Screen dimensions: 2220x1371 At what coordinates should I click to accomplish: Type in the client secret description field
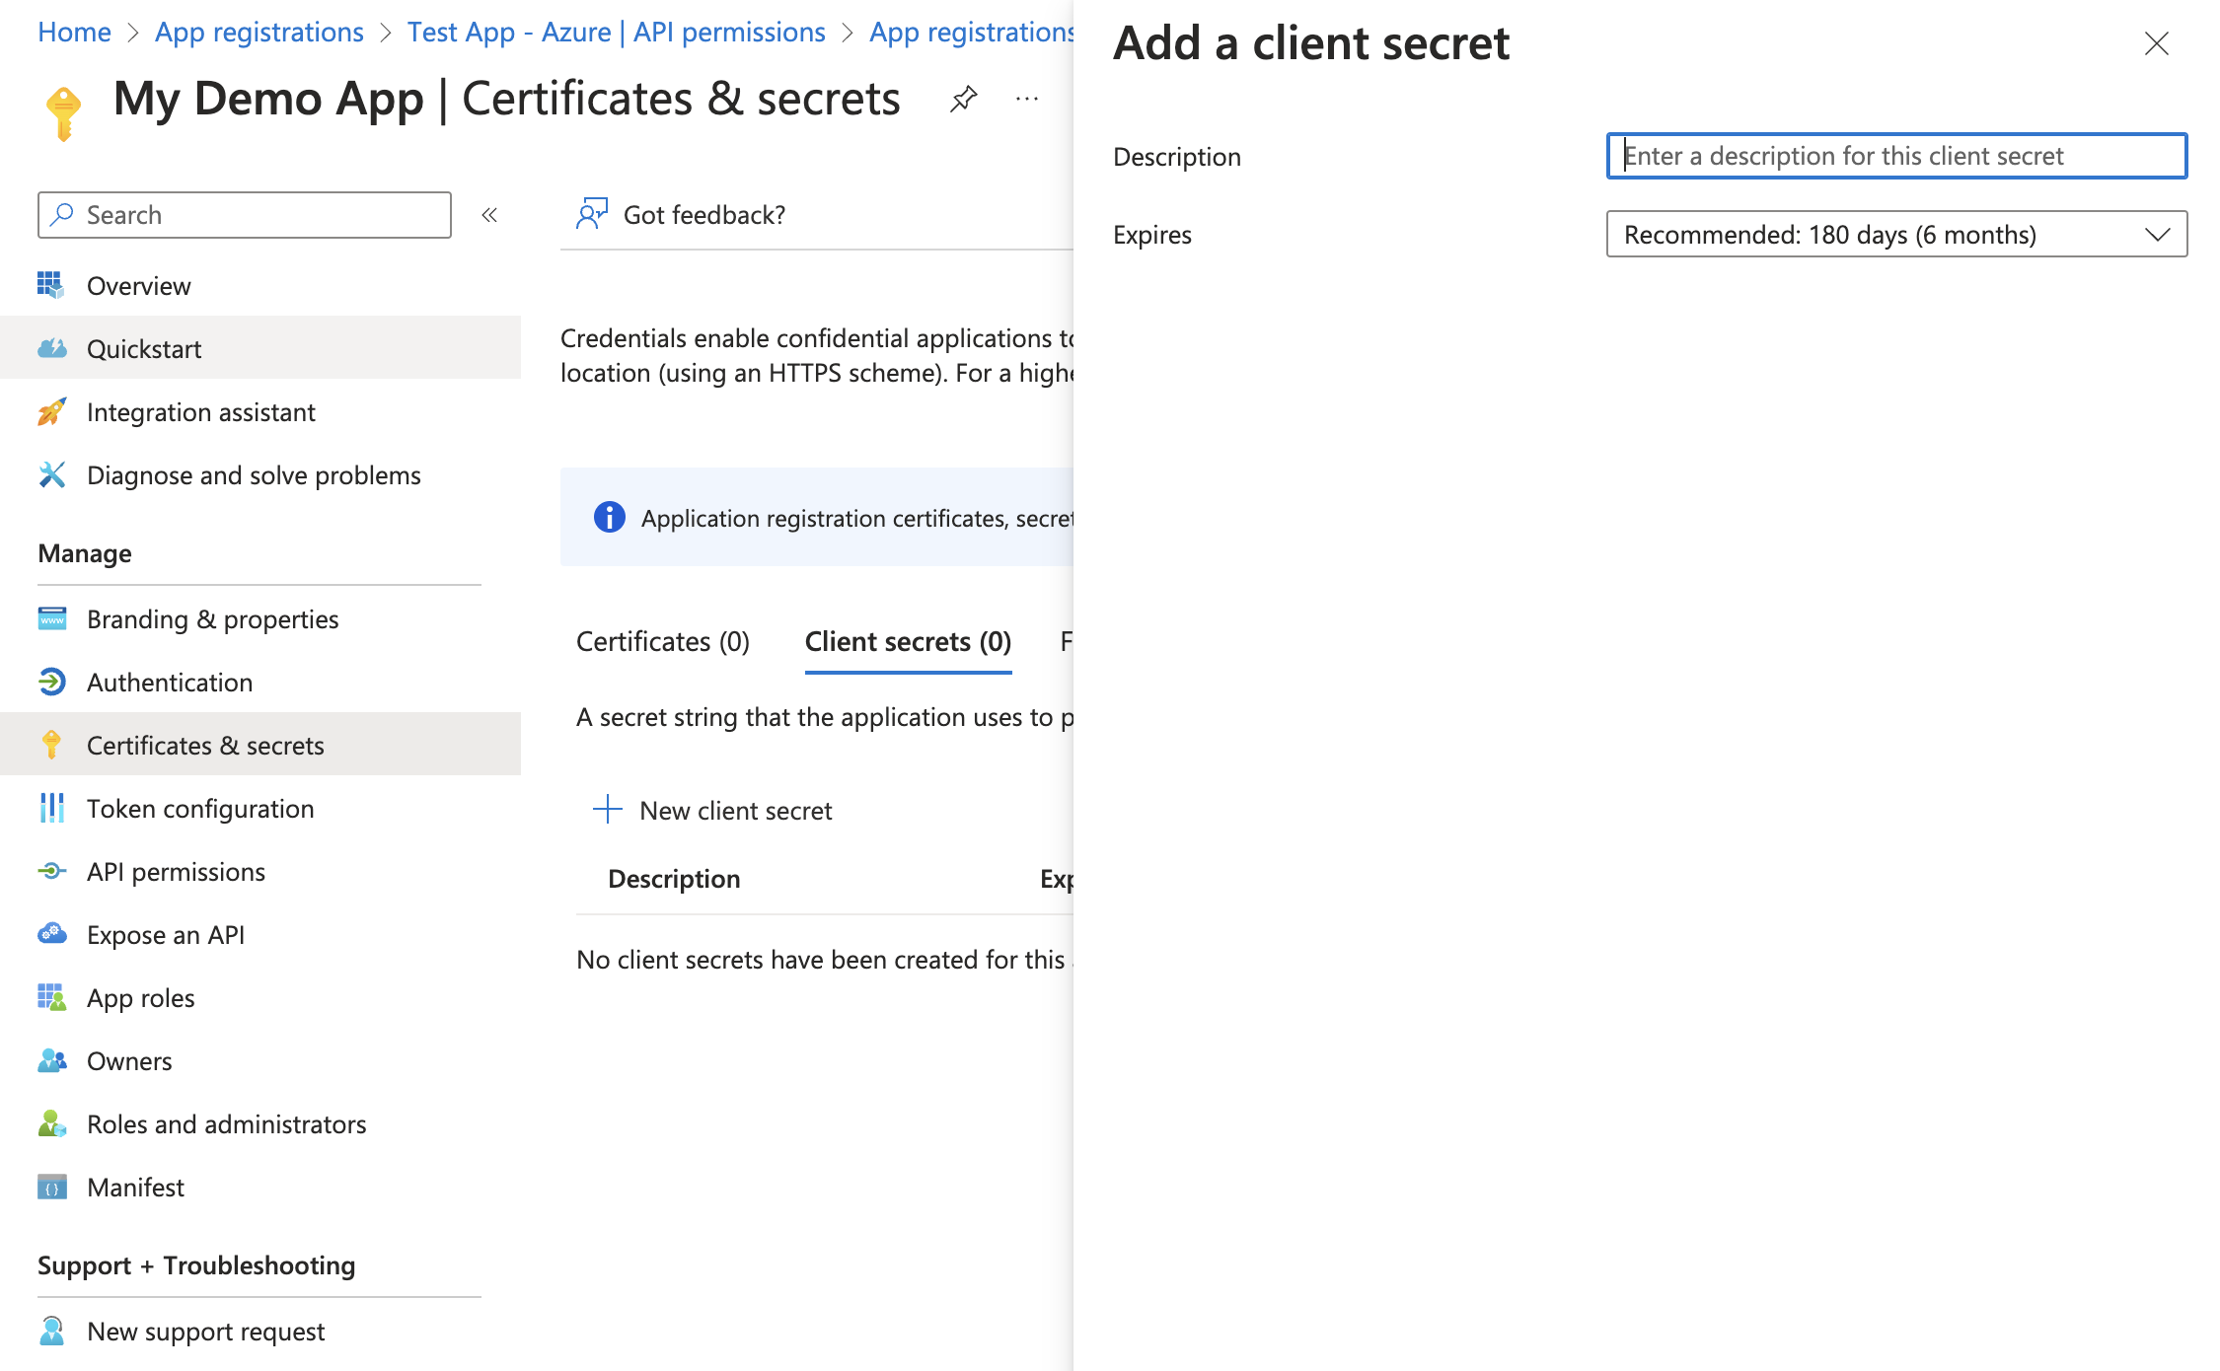[x=1894, y=156]
